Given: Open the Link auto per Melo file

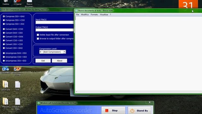Looking at the screenshot, I should point(18,104).
